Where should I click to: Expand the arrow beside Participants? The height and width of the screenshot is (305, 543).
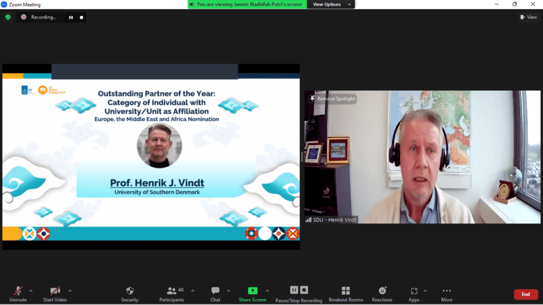point(192,290)
